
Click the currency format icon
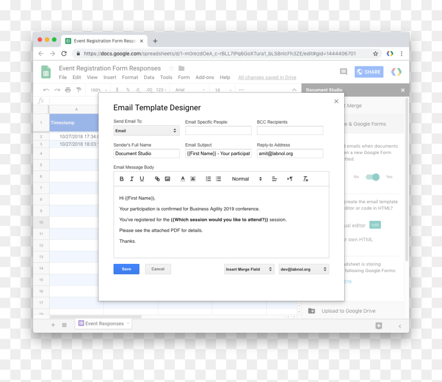click(117, 90)
